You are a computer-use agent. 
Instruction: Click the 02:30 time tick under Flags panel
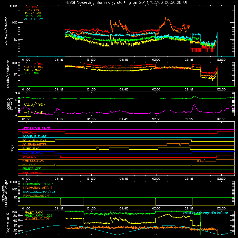coord(221,179)
